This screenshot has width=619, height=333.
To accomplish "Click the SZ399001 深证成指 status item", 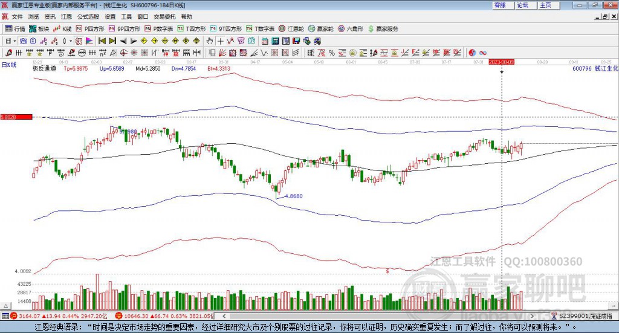I will [582, 316].
